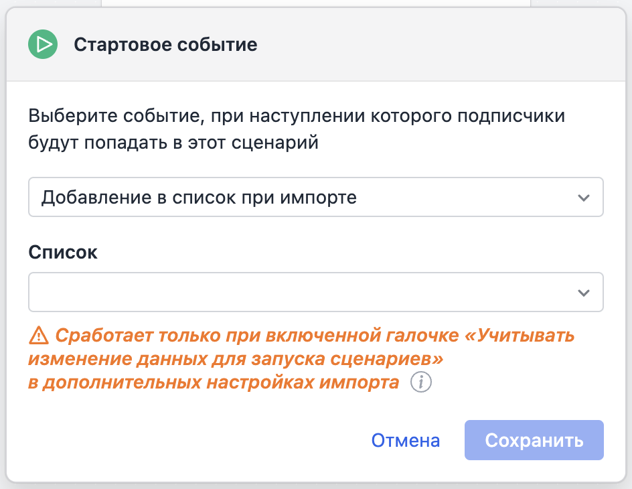
Task: Expand the empty Список dropdown
Action: [315, 292]
